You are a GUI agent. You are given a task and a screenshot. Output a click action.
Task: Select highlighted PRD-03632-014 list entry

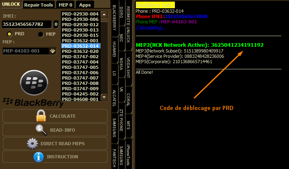pos(80,46)
